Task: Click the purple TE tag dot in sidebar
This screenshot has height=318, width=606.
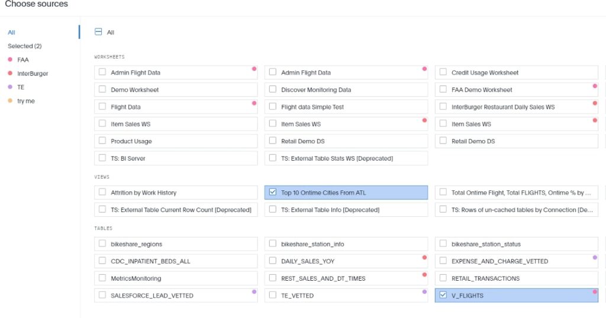Action: pyautogui.click(x=9, y=87)
